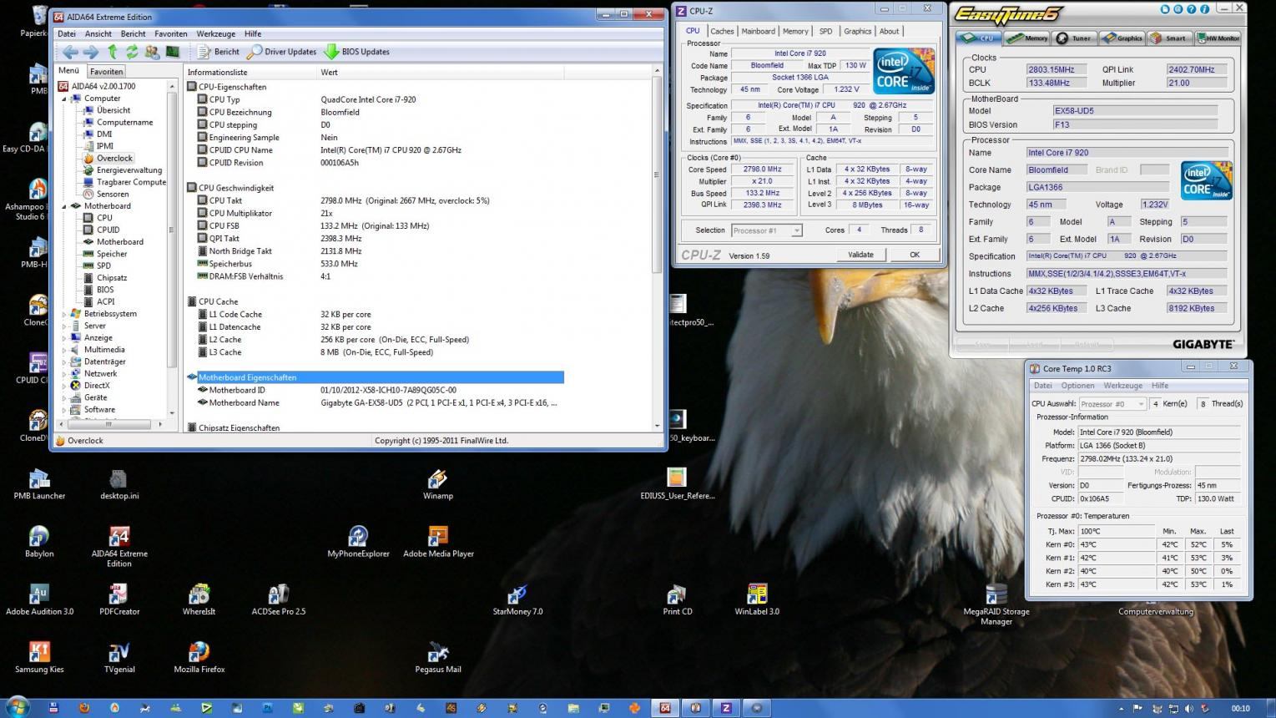Switch to Graphics tab in CPU-Z

coord(857,31)
